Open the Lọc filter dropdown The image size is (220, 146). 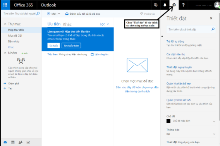pyautogui.click(x=104, y=24)
